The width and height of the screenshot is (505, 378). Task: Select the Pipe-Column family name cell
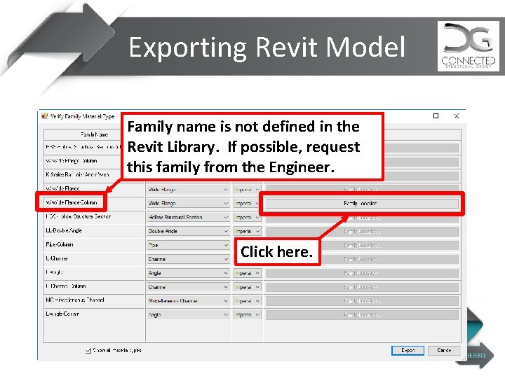click(95, 244)
